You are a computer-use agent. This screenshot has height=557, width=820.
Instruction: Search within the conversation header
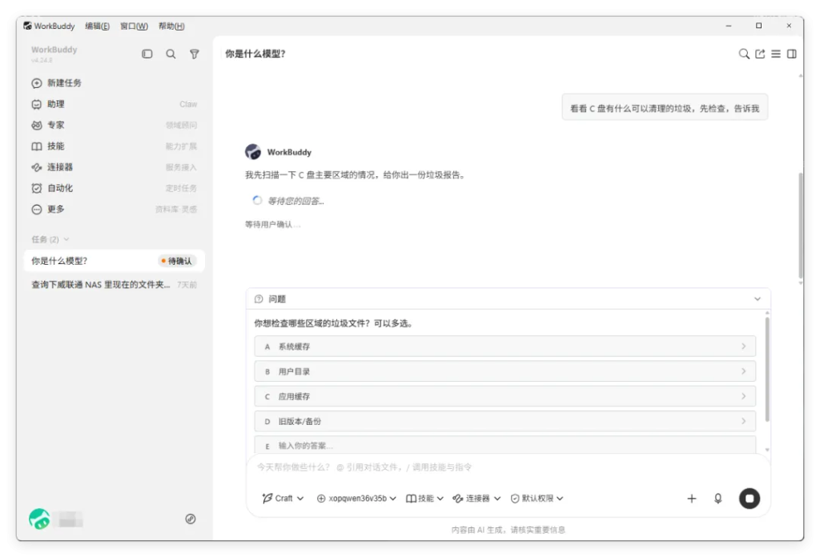pyautogui.click(x=744, y=54)
